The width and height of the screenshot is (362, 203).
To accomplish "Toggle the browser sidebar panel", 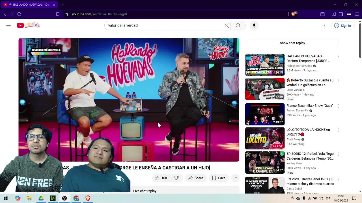I will pos(341,14).
